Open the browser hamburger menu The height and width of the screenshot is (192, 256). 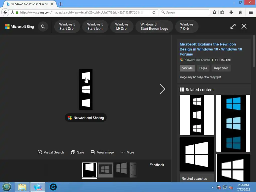[251, 12]
